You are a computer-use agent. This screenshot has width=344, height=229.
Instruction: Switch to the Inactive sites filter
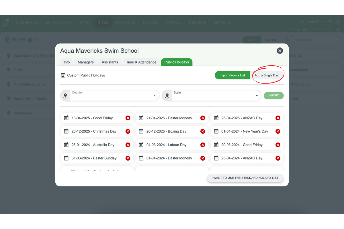click(x=271, y=40)
